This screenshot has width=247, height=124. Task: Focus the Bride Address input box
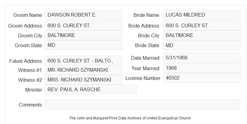[x=202, y=25]
